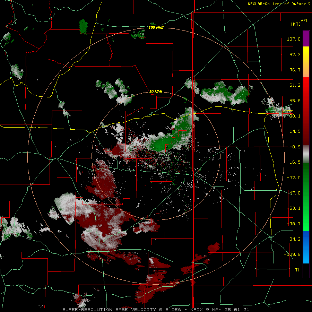
Task: Select the red segment of velocity color bar
Action: click(x=306, y=111)
